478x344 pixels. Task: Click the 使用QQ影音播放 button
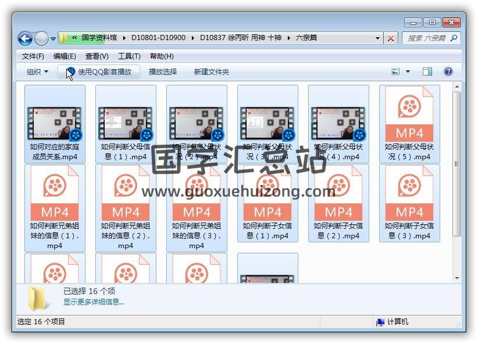click(99, 71)
